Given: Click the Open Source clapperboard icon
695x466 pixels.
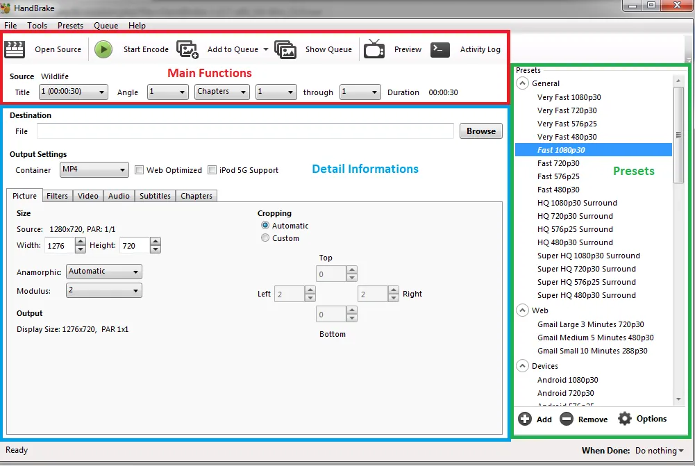Looking at the screenshot, I should click(x=15, y=49).
